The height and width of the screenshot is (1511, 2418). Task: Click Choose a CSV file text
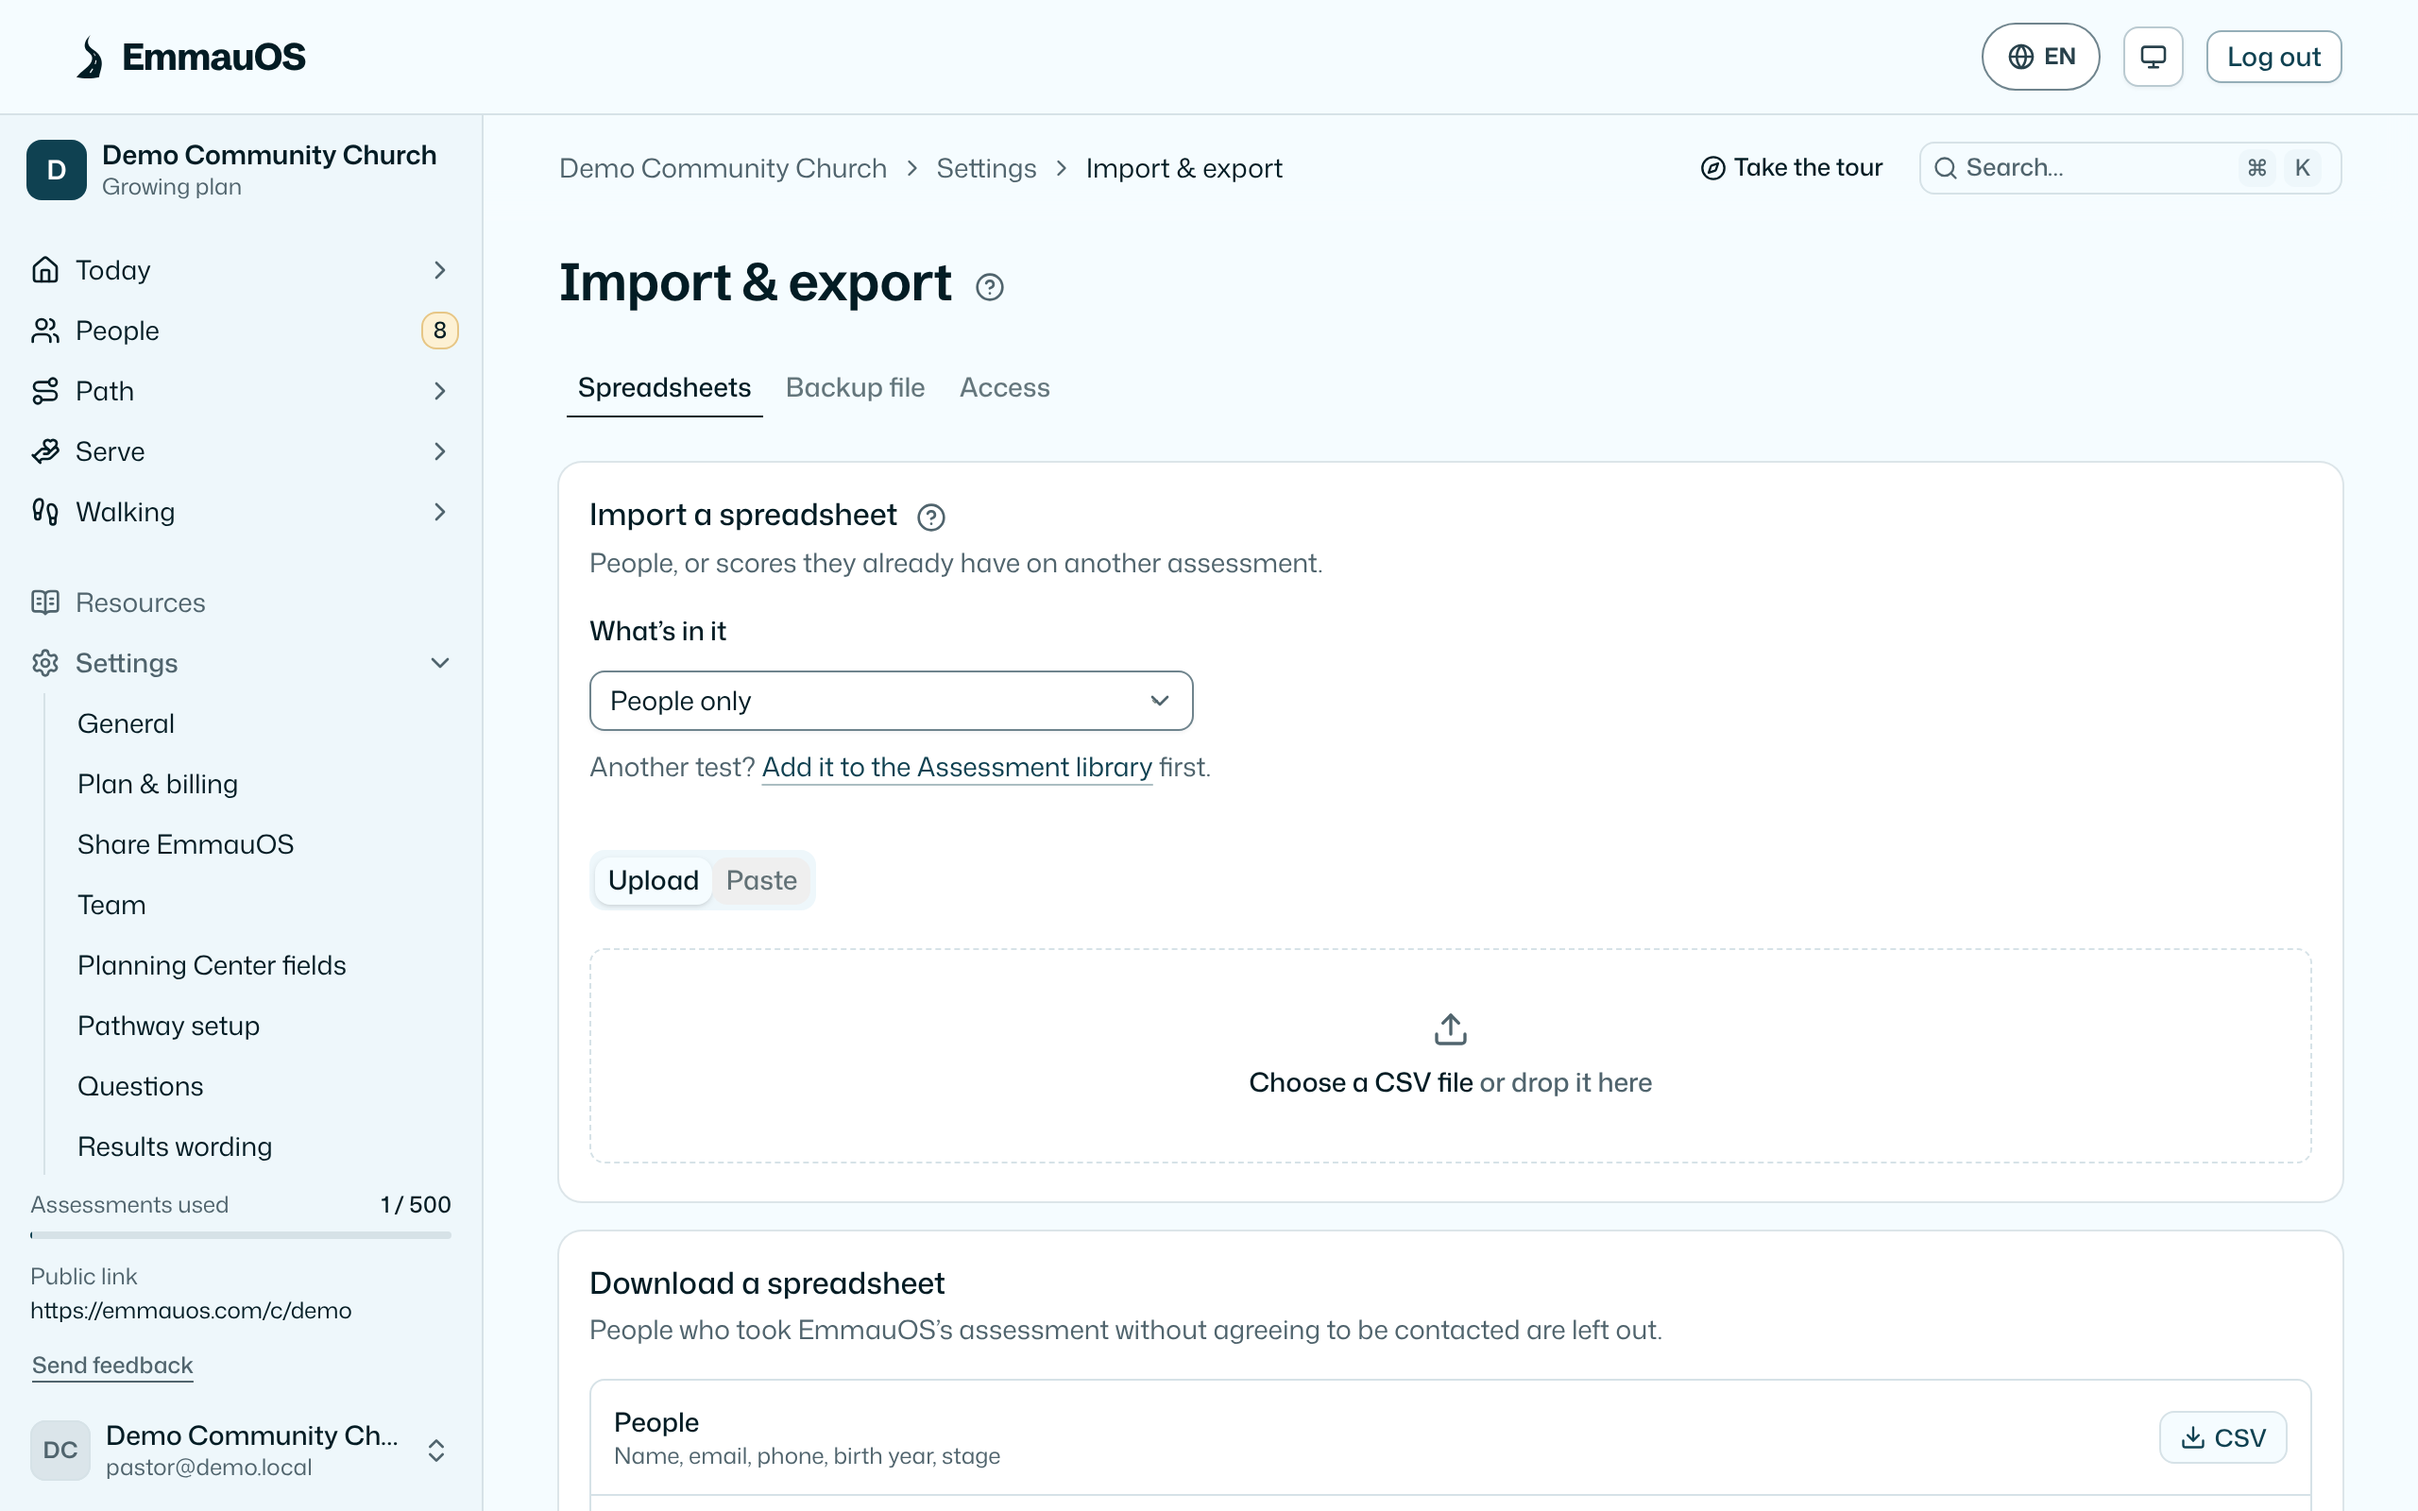(x=1361, y=1082)
